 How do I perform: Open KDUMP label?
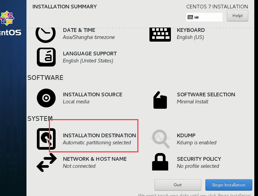pyautogui.click(x=186, y=135)
